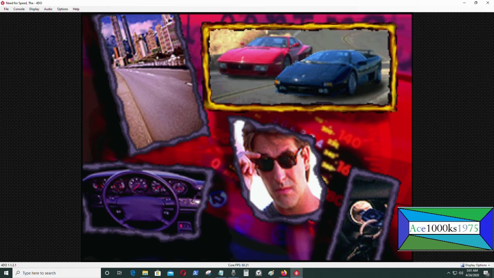Image resolution: width=494 pixels, height=278 pixels.
Task: Open the Mail app from taskbar
Action: (170, 273)
